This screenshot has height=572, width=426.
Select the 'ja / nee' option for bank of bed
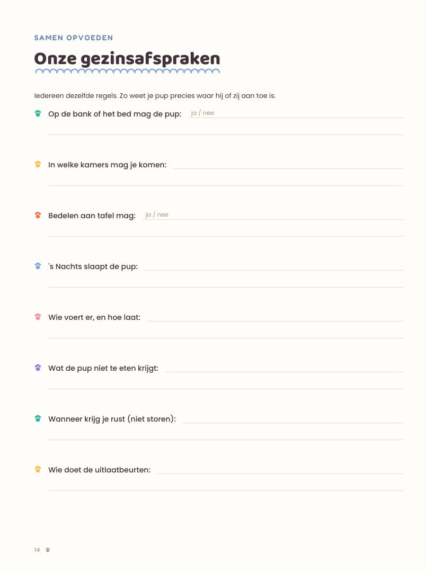coord(202,113)
